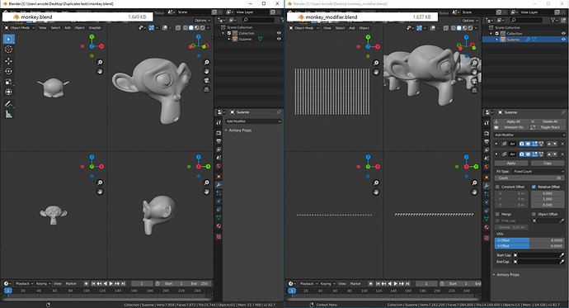Viewport: 569px width, 308px height.
Task: Open Object Data green triangle tab in monkey.blend
Action: click(219, 217)
